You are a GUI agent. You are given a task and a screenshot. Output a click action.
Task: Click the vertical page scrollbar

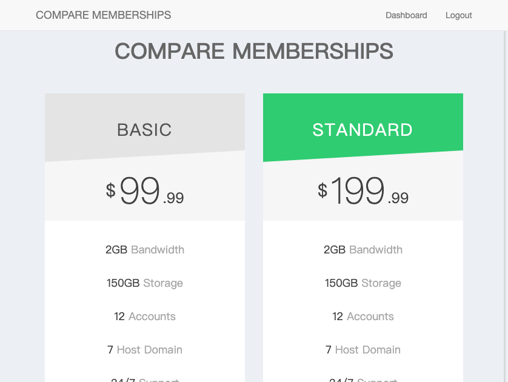(x=506, y=206)
